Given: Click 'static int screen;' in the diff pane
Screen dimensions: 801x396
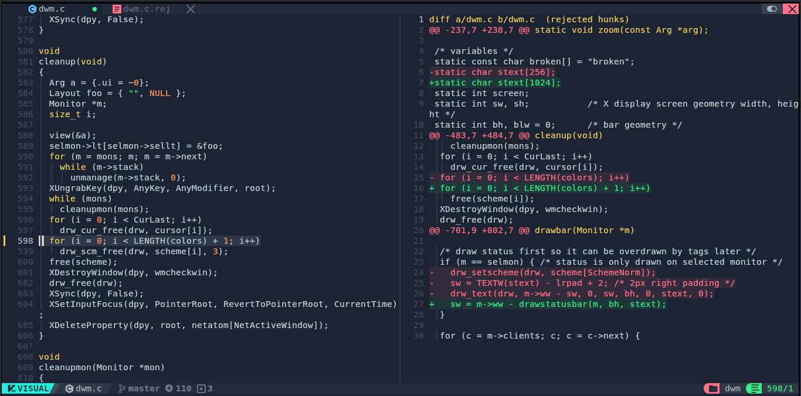Looking at the screenshot, I should [x=481, y=93].
